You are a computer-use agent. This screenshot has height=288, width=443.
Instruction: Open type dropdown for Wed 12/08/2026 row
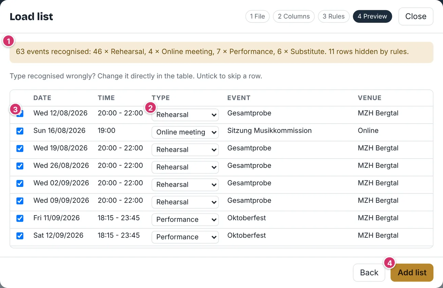click(x=185, y=115)
